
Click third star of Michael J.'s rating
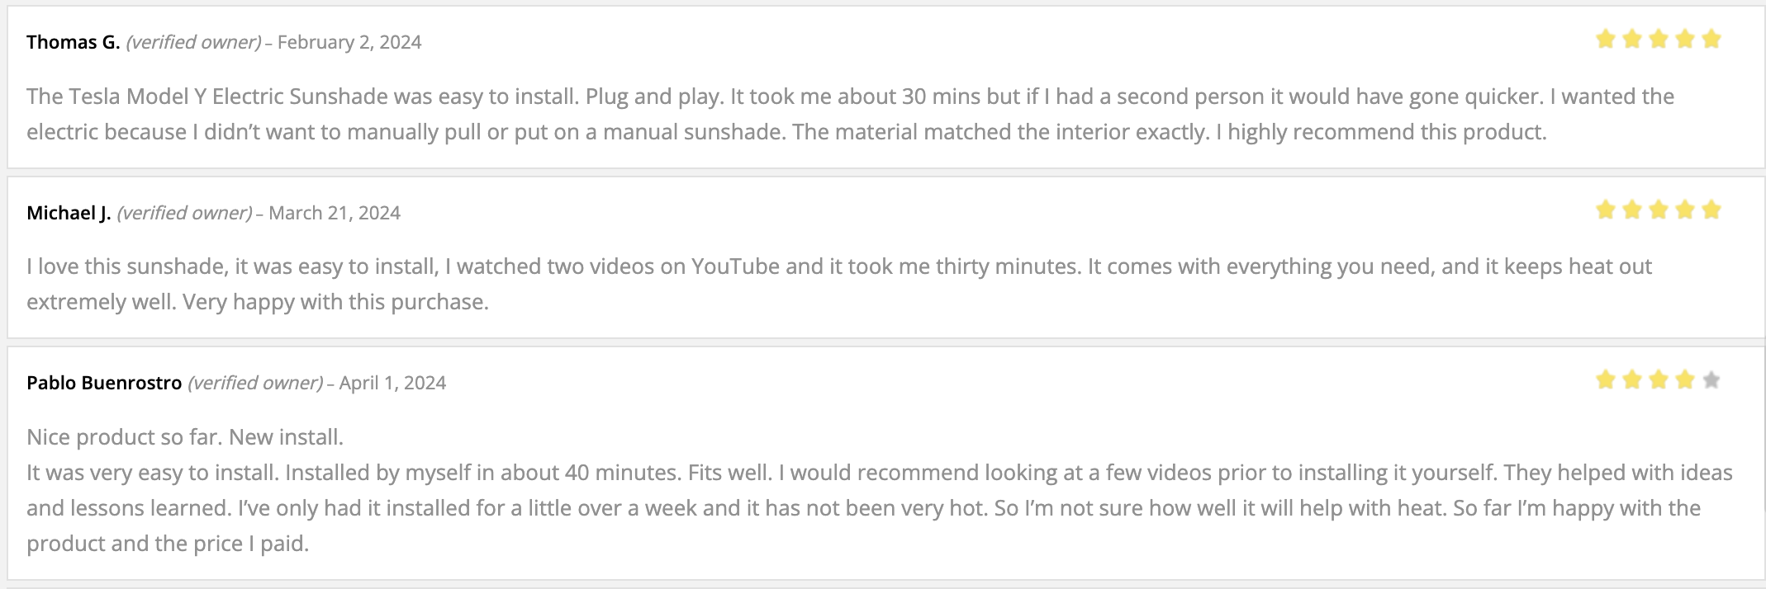1658,210
